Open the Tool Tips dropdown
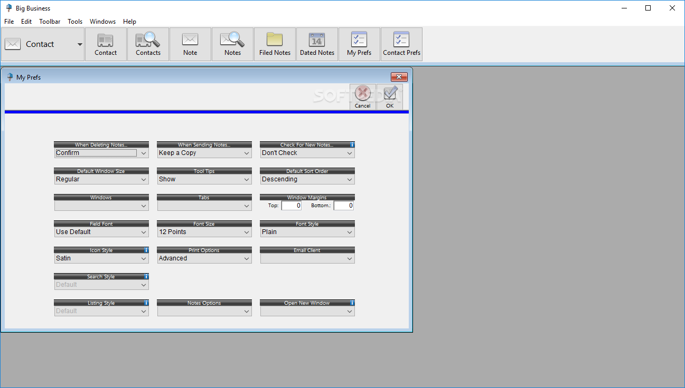Viewport: 685px width, 388px height. [204, 179]
